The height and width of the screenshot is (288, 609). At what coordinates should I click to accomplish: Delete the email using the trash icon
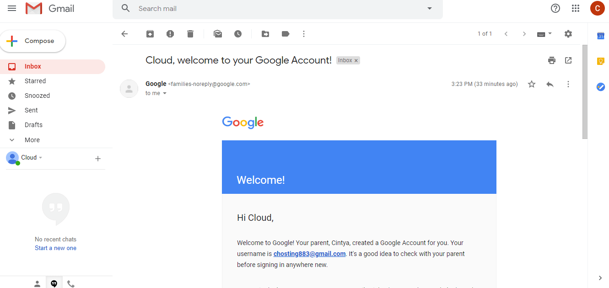190,34
